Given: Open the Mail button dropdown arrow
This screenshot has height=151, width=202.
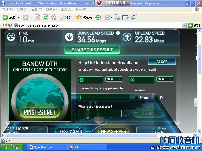Looking at the screenshot, I should coord(112,17).
